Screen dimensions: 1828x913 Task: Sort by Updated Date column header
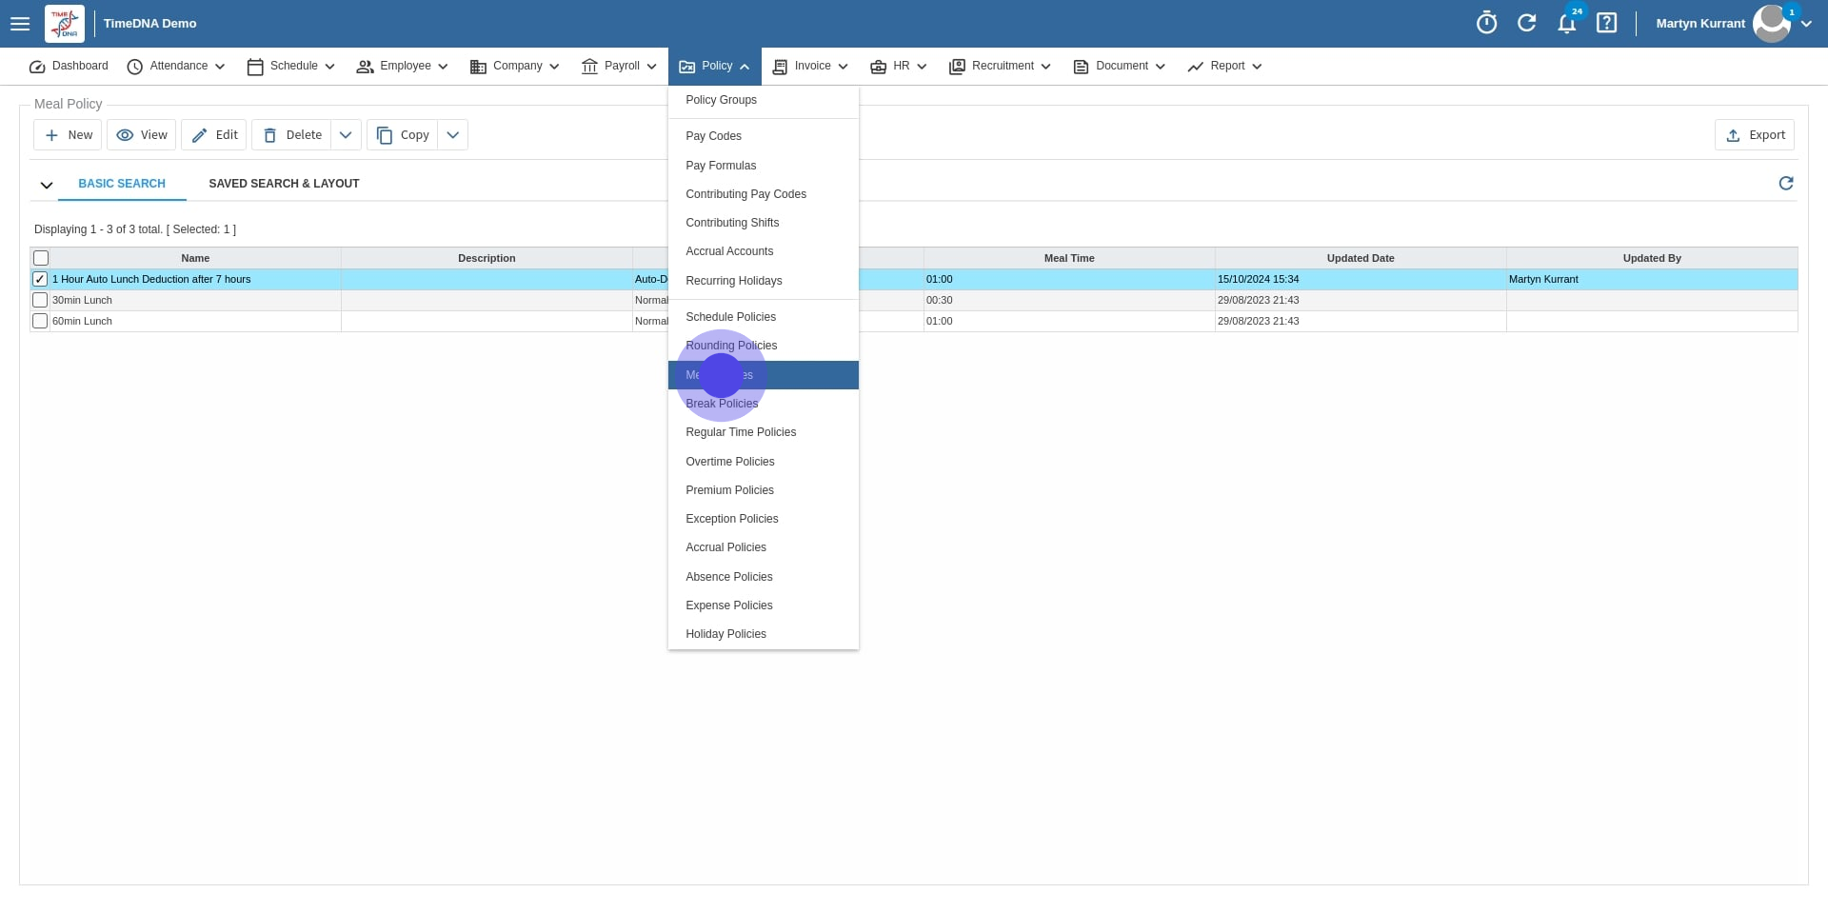[1361, 258]
